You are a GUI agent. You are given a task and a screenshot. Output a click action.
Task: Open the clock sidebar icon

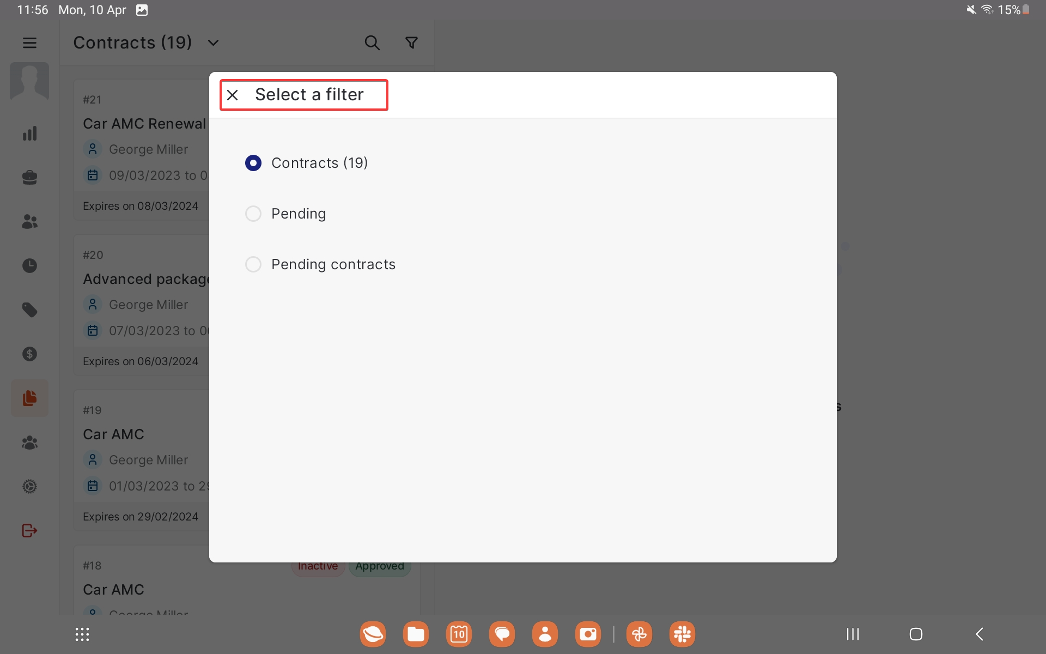click(x=29, y=266)
